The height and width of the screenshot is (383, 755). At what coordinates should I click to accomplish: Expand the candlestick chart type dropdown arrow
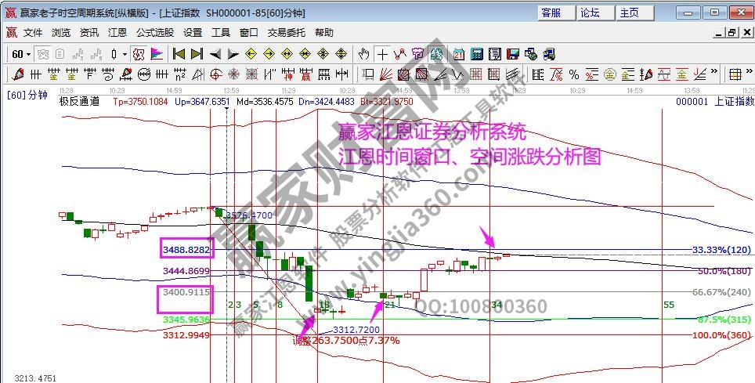click(x=125, y=54)
